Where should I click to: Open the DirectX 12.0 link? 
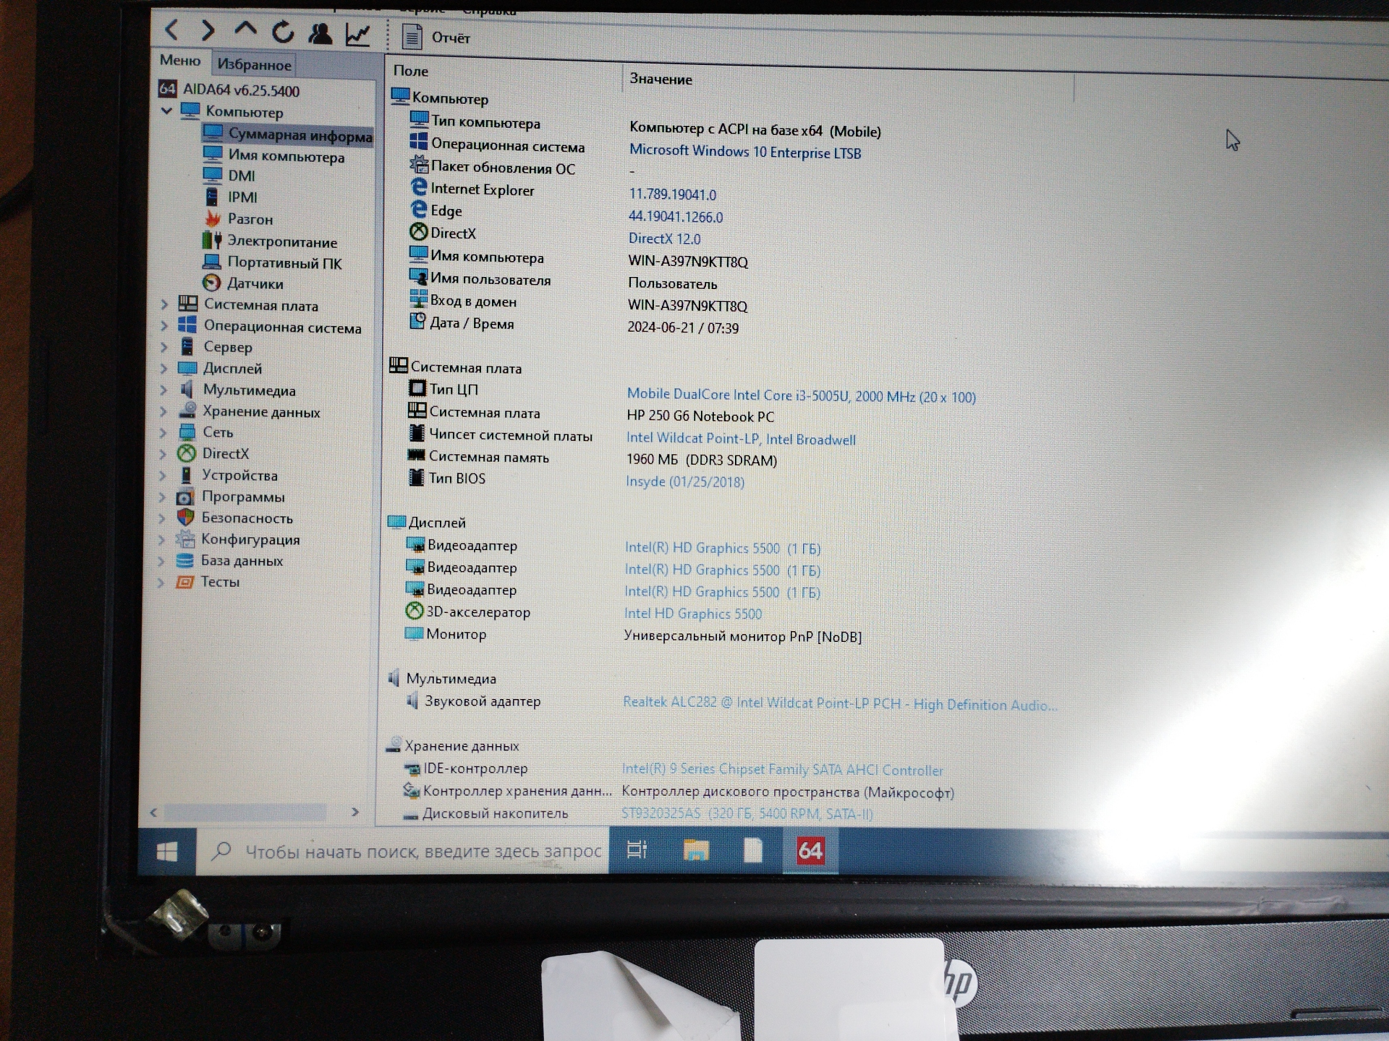coord(664,238)
